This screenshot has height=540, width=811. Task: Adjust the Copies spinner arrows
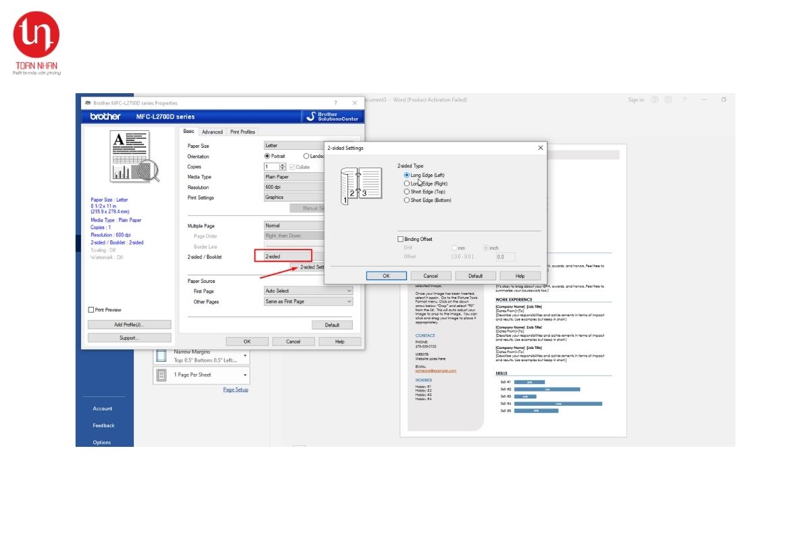(x=283, y=167)
